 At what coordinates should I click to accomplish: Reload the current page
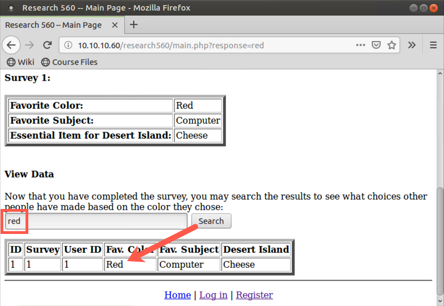click(48, 45)
